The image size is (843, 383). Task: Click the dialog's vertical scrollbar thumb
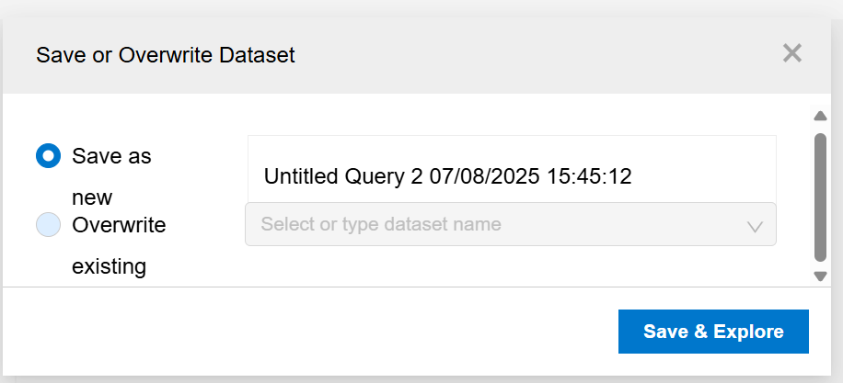coord(820,197)
